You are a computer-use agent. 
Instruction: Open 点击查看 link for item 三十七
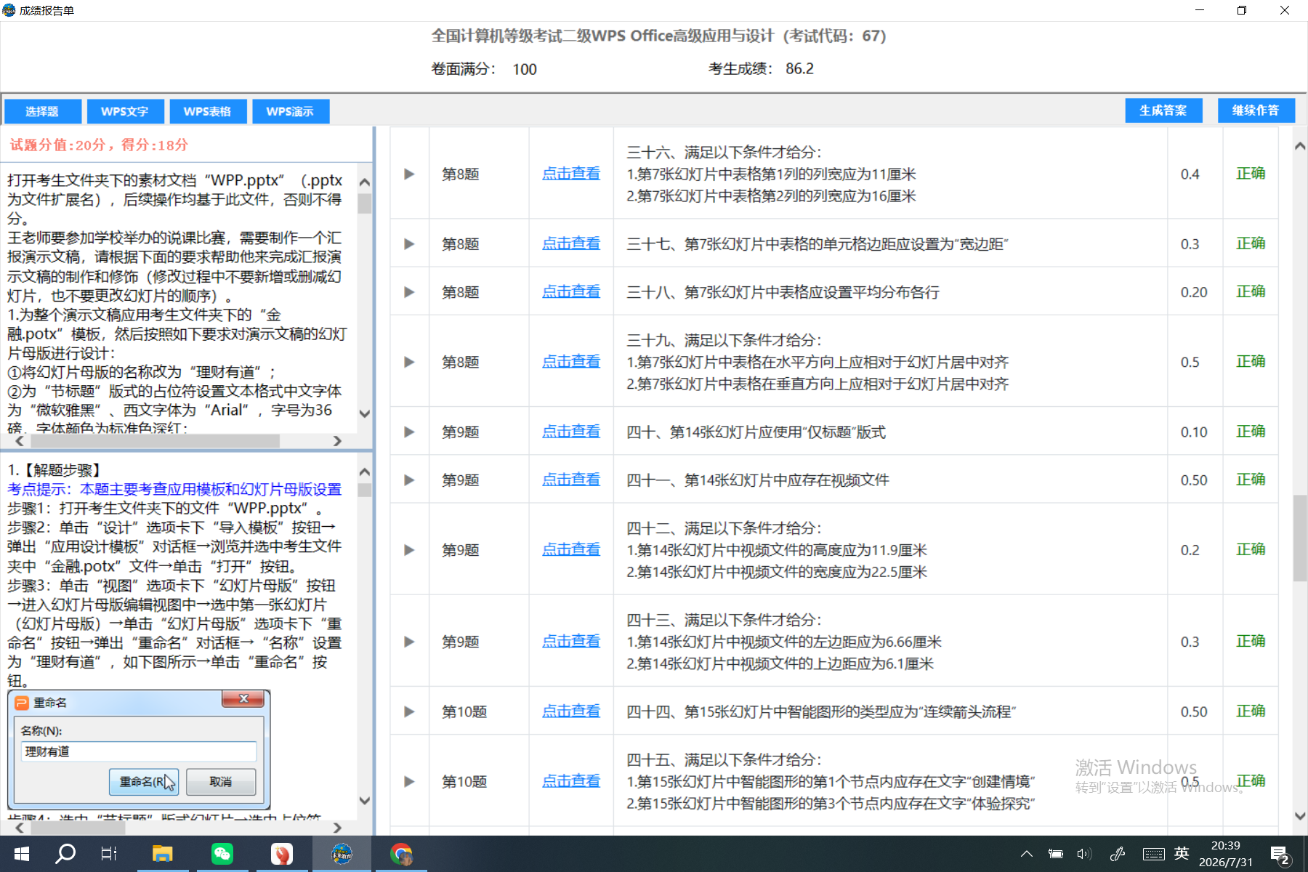571,243
